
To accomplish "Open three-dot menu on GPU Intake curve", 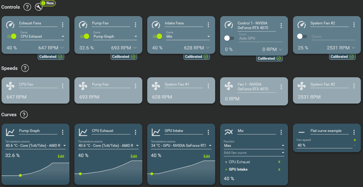I will coord(208,132).
